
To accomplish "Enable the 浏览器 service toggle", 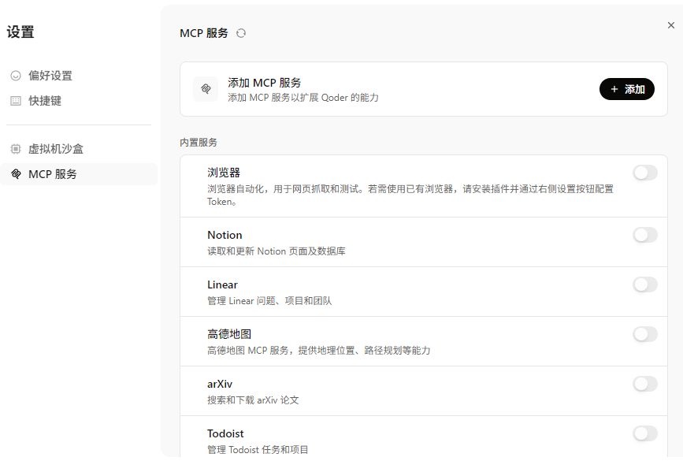I will (x=644, y=173).
